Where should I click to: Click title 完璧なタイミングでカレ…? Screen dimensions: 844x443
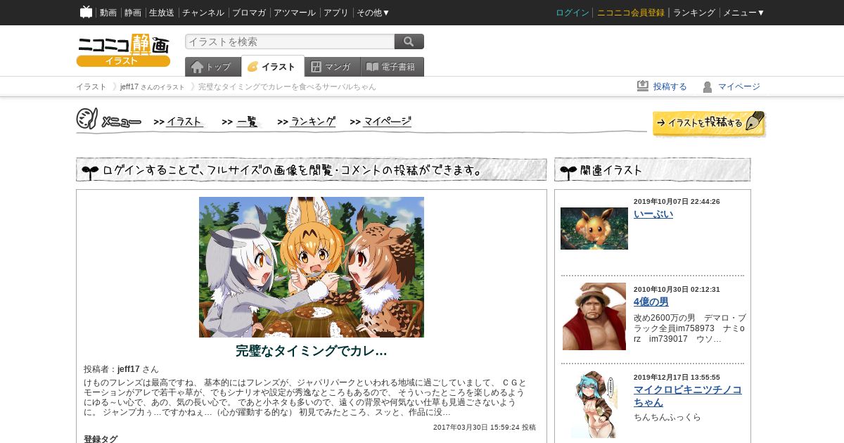312,350
